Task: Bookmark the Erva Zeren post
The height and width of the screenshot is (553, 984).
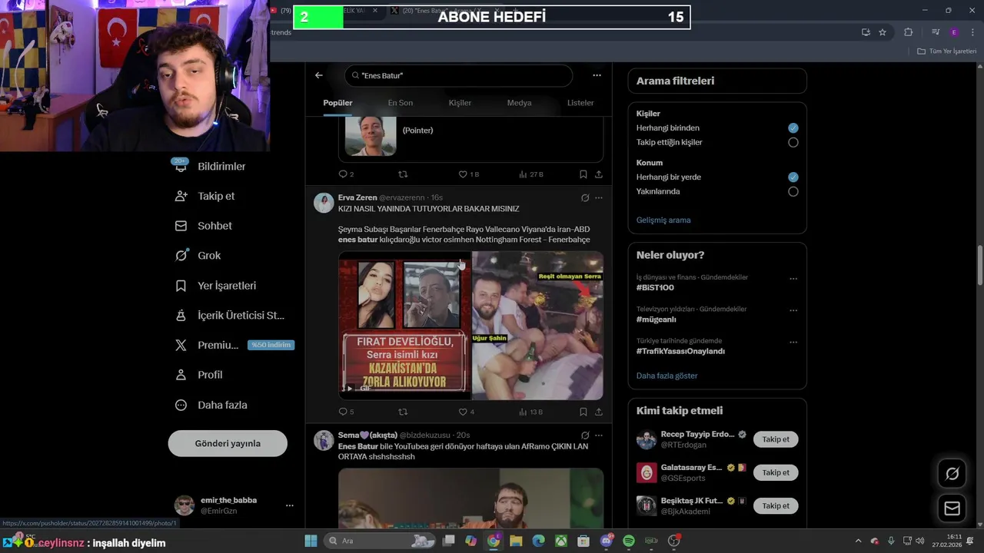Action: [x=583, y=412]
